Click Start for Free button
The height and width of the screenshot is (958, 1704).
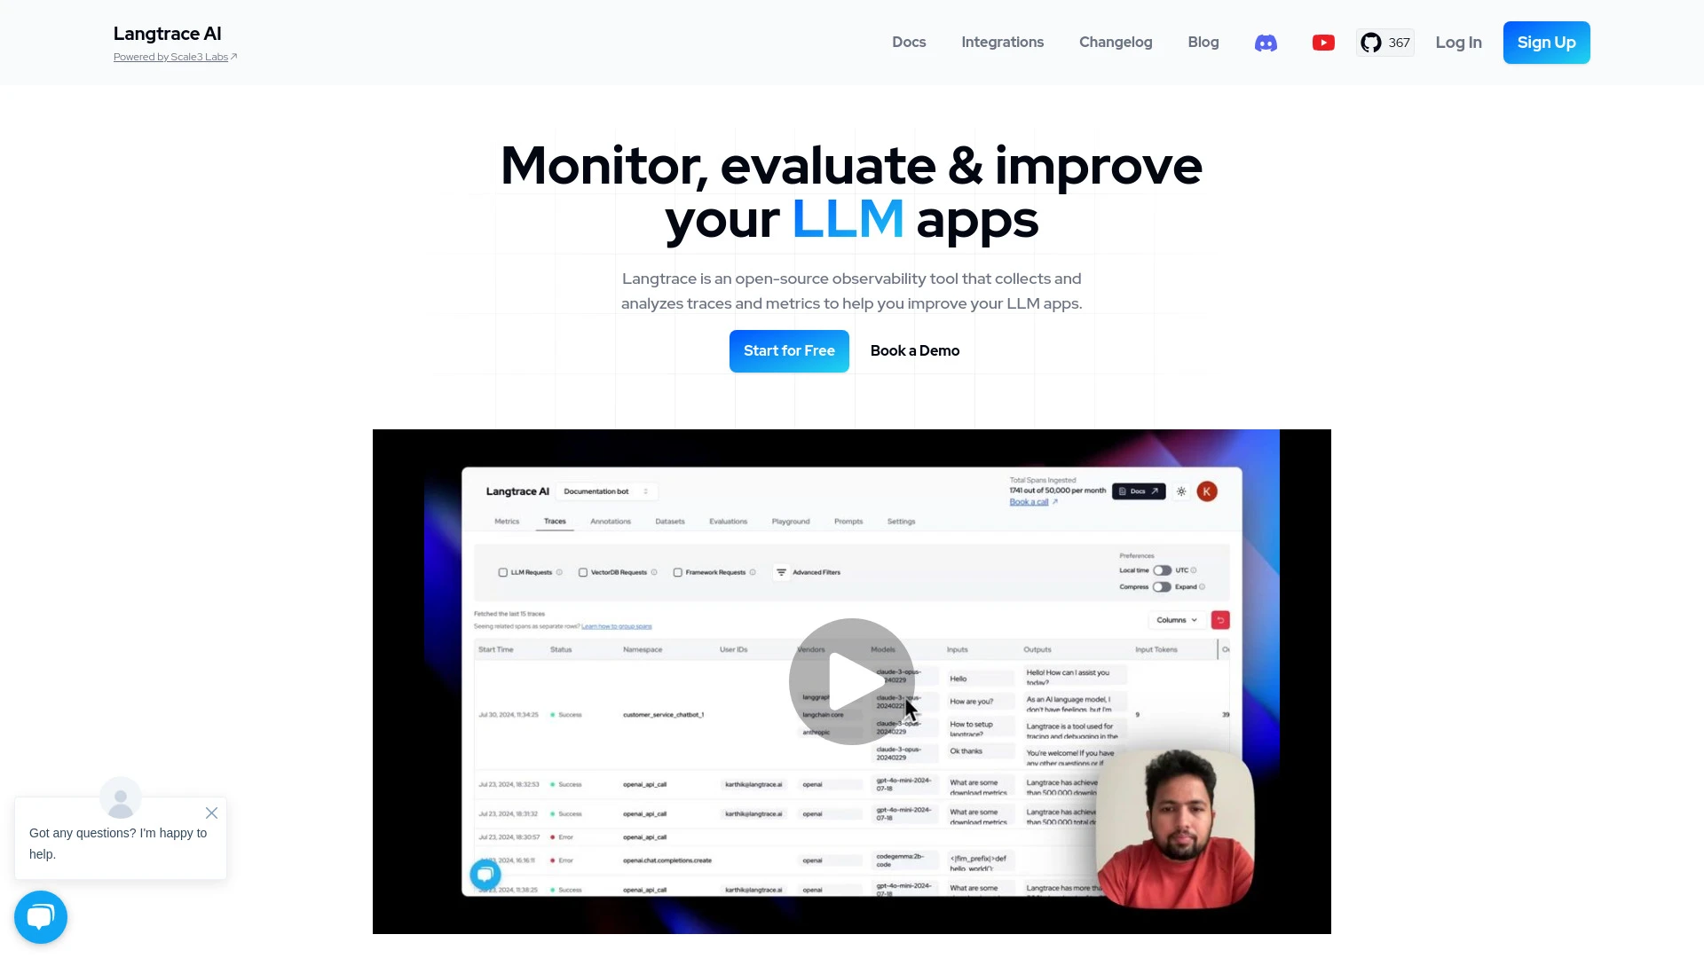click(x=789, y=351)
